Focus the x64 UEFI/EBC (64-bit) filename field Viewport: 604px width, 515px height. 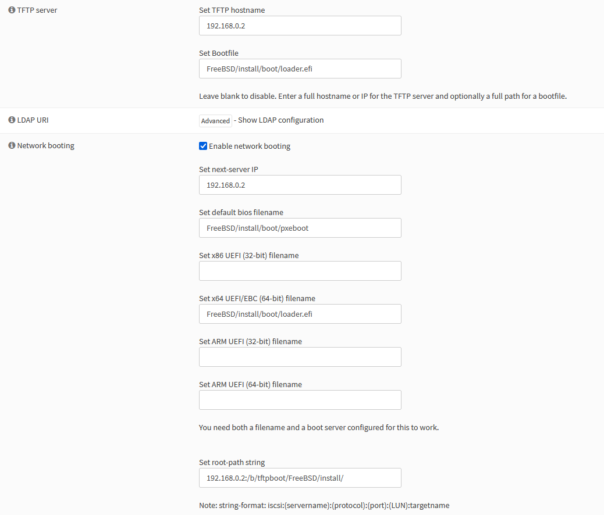click(300, 314)
